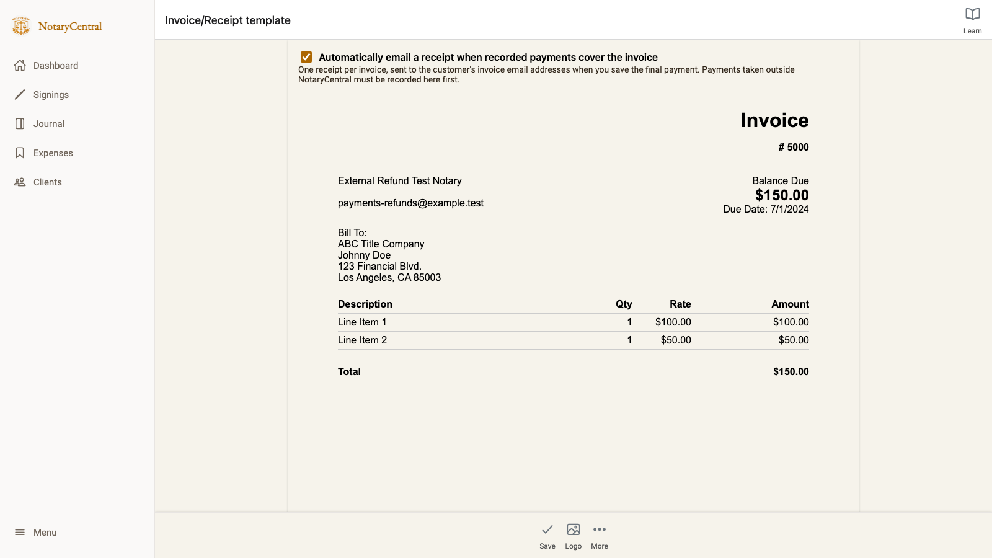Screen dimensions: 992x558
Task: Go to Dashboard in the sidebar
Action: (56, 66)
